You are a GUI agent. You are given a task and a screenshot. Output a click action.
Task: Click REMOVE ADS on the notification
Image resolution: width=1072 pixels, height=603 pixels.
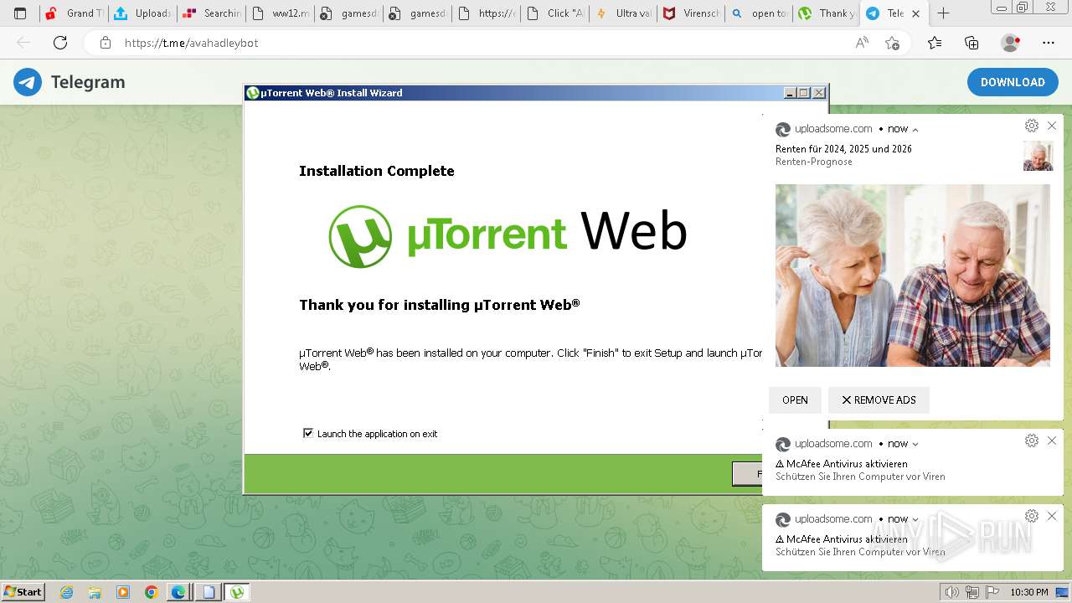[x=879, y=400]
